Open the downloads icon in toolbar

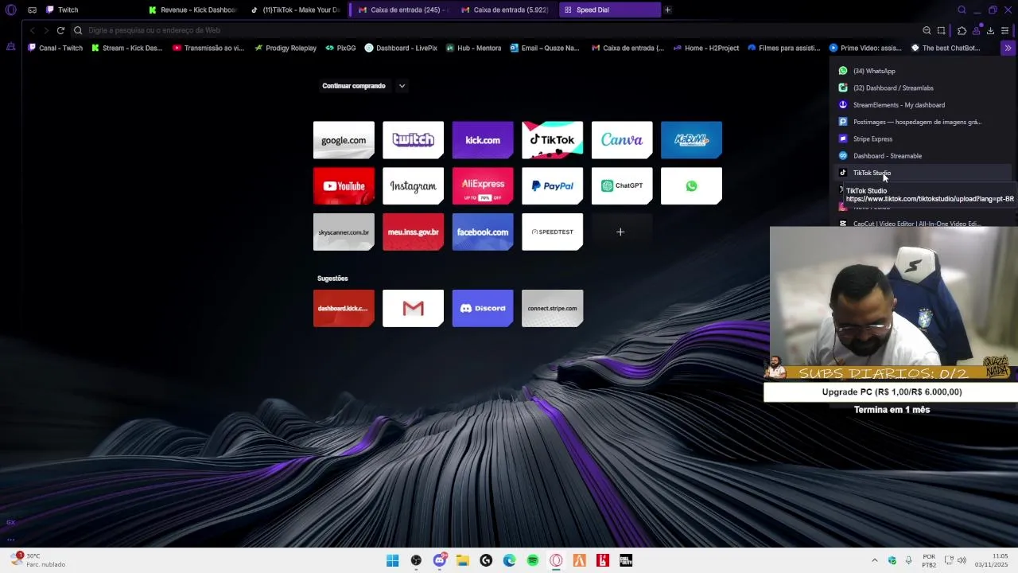click(x=990, y=30)
